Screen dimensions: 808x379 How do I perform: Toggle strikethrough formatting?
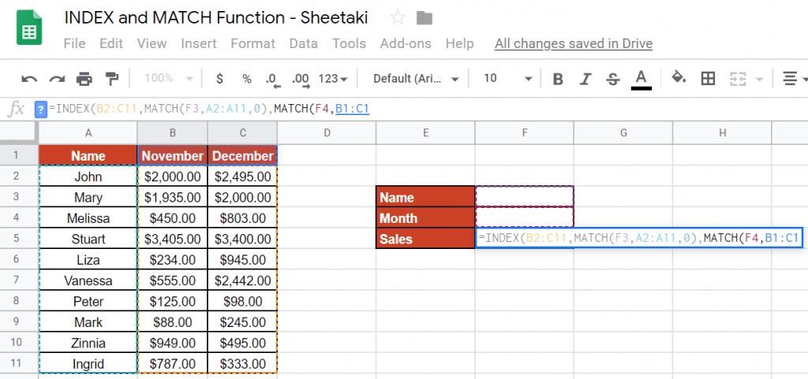pos(612,79)
